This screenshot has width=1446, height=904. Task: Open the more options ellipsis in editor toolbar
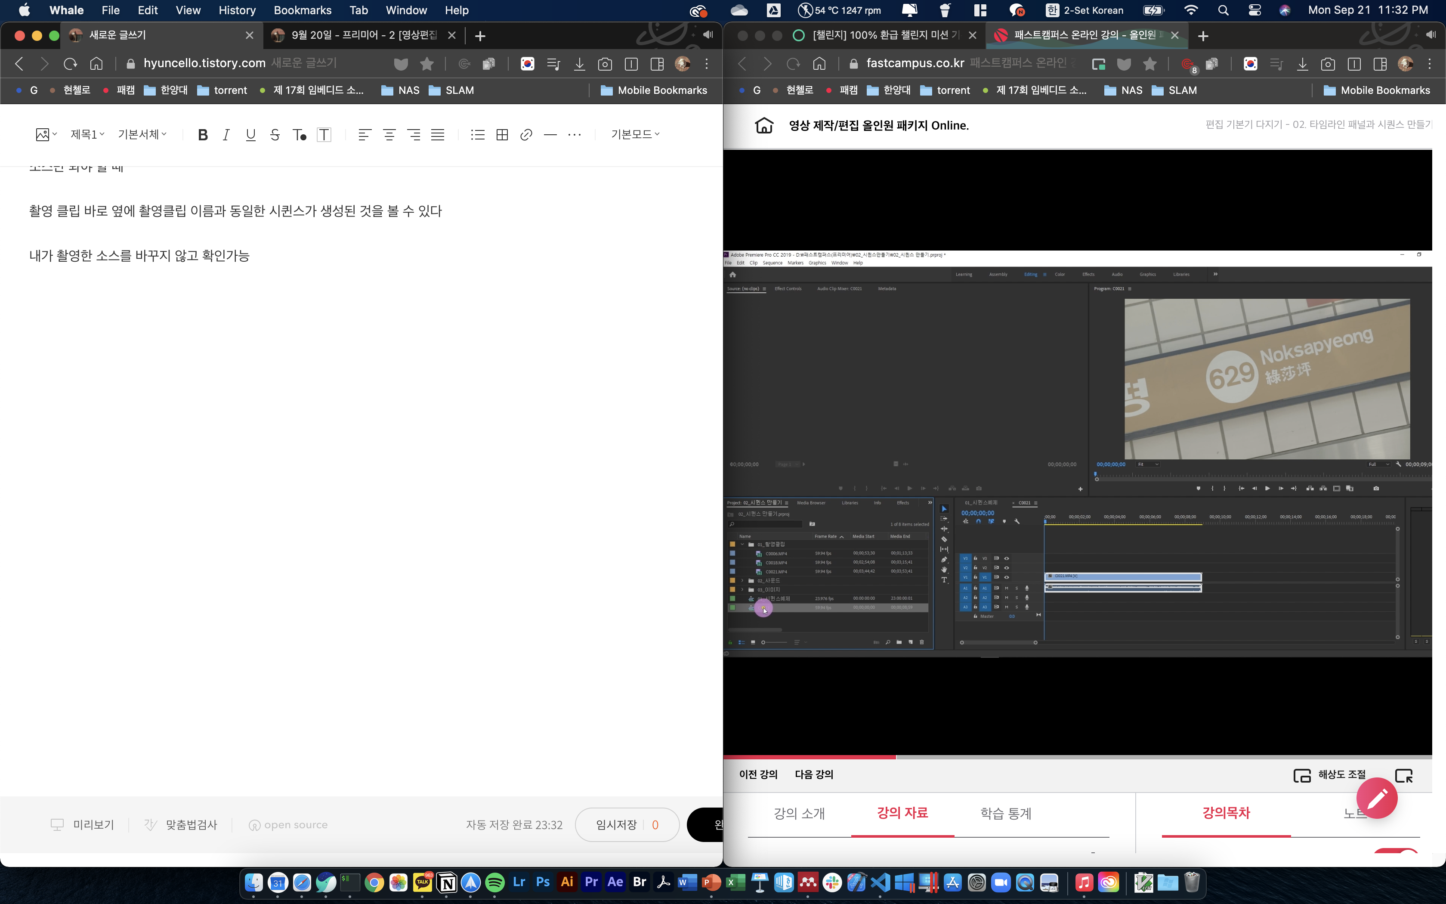coord(574,134)
